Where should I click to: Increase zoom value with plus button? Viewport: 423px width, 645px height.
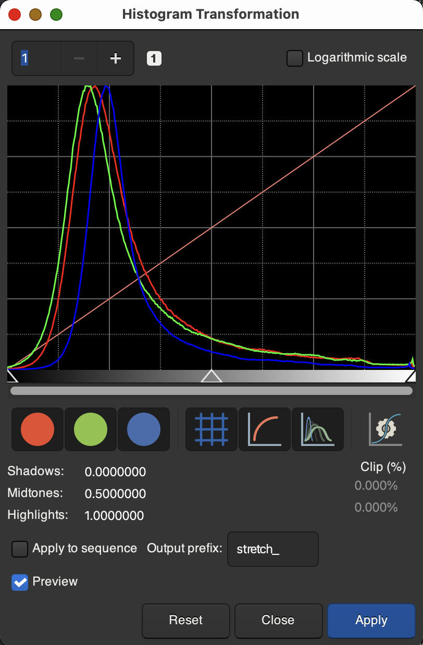[x=115, y=58]
